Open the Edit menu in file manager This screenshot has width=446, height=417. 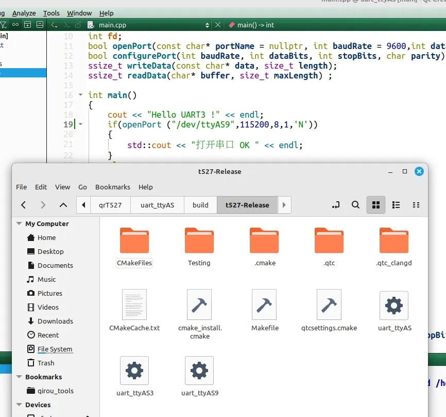coord(41,187)
